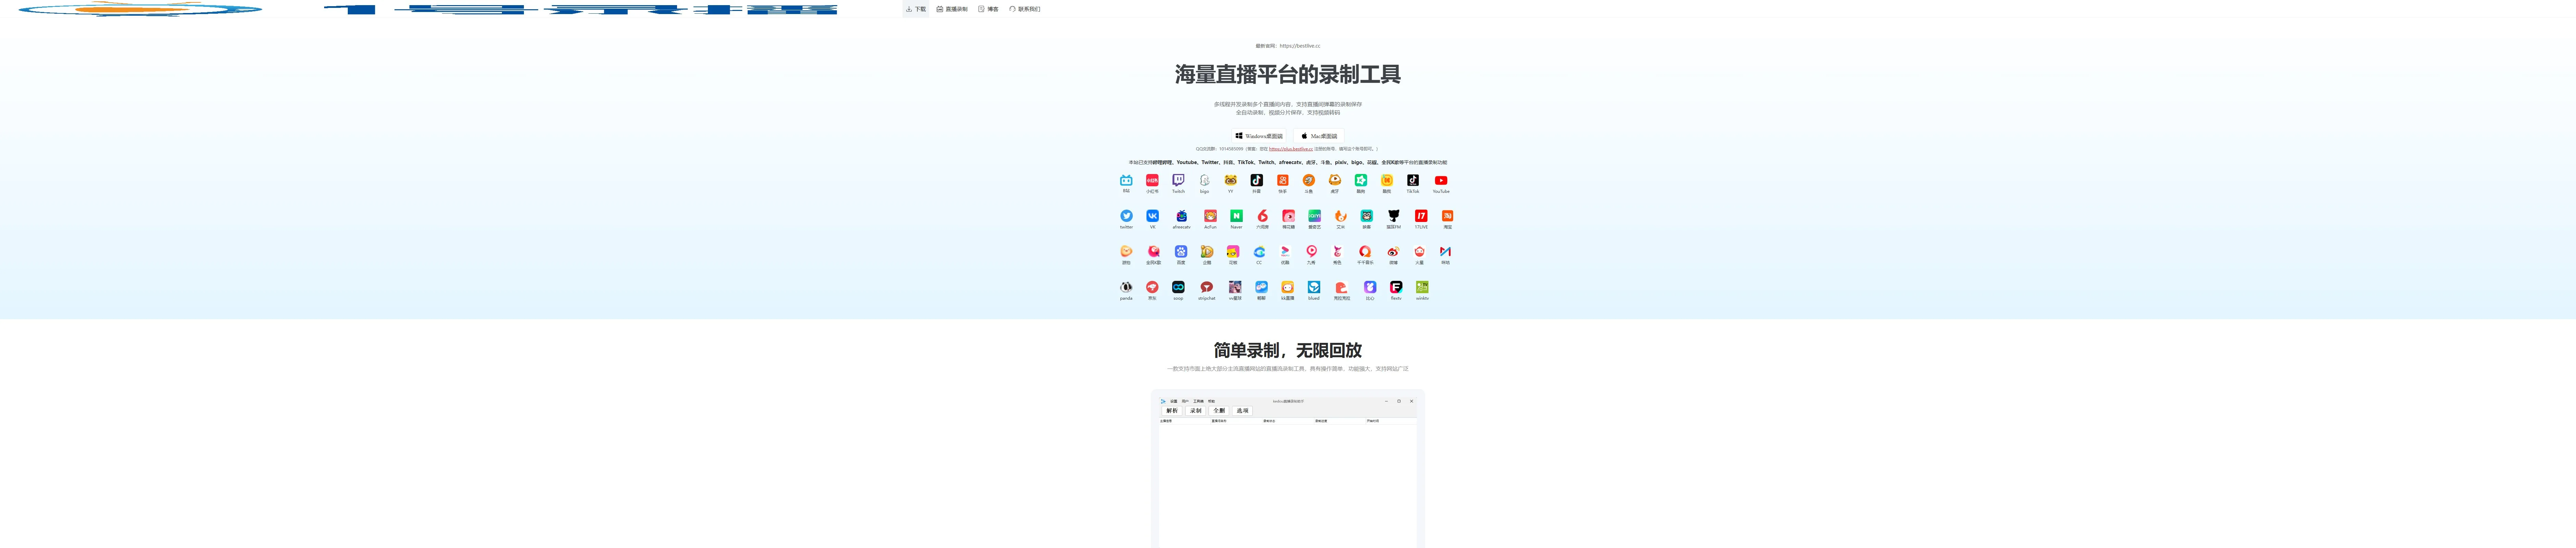This screenshot has width=2576, height=548.
Task: Open the 联系我们 nav menu item
Action: (1025, 9)
